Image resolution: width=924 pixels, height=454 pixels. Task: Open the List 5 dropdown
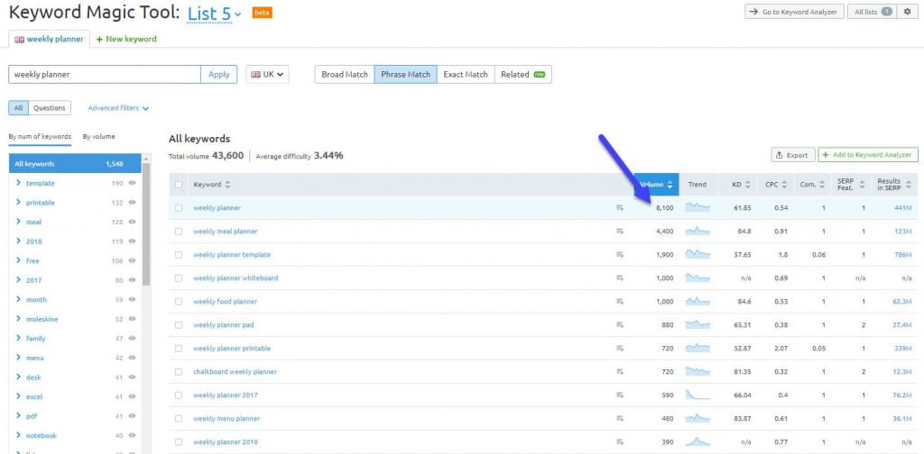pyautogui.click(x=215, y=13)
